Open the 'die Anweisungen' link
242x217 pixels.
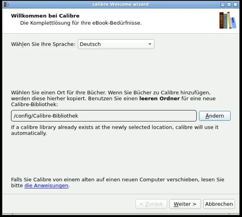pyautogui.click(x=46, y=186)
